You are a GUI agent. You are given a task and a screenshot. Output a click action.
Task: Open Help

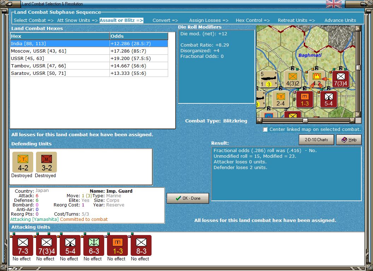click(x=349, y=140)
